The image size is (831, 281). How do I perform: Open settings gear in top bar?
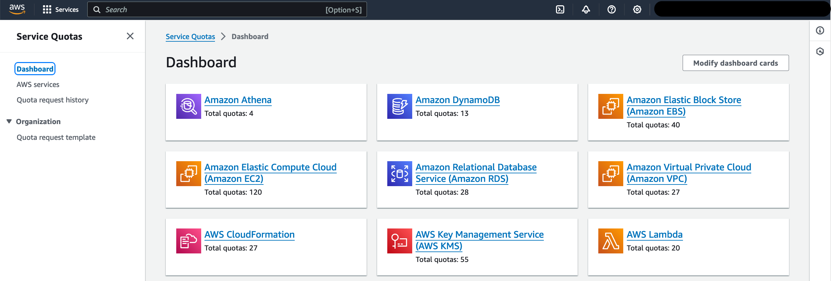tap(637, 10)
